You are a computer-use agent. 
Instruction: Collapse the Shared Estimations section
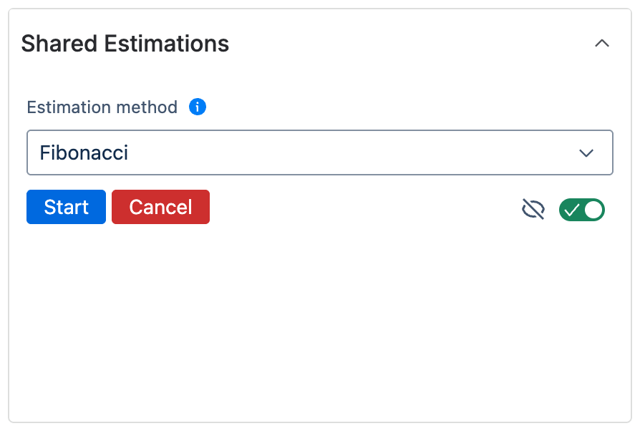point(602,43)
